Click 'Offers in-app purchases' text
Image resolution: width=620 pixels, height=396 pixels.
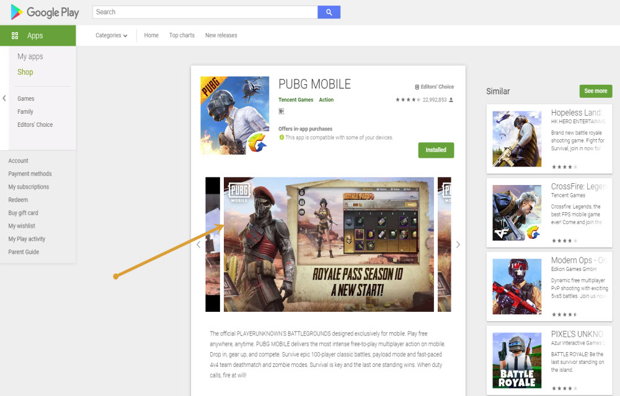305,129
